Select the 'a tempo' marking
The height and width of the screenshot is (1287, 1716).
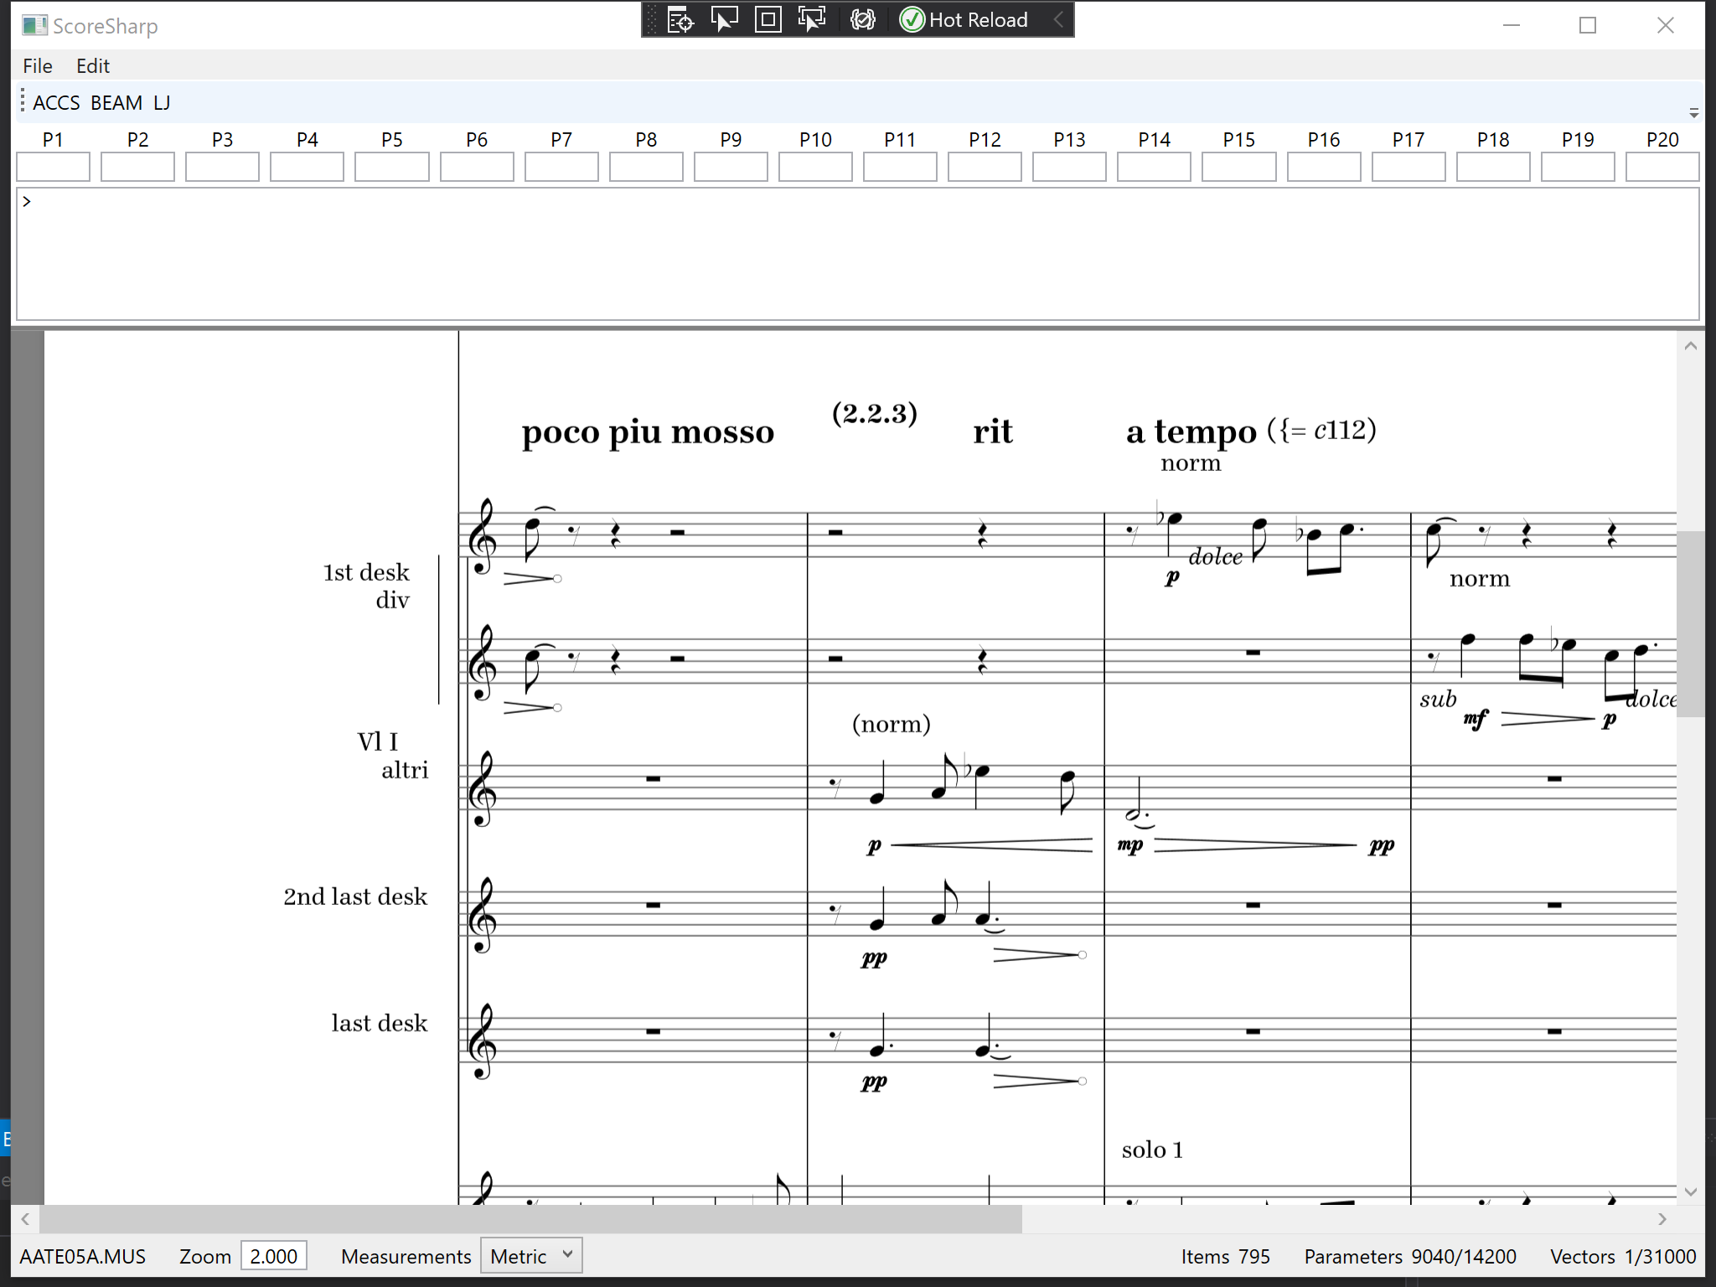1191,431
